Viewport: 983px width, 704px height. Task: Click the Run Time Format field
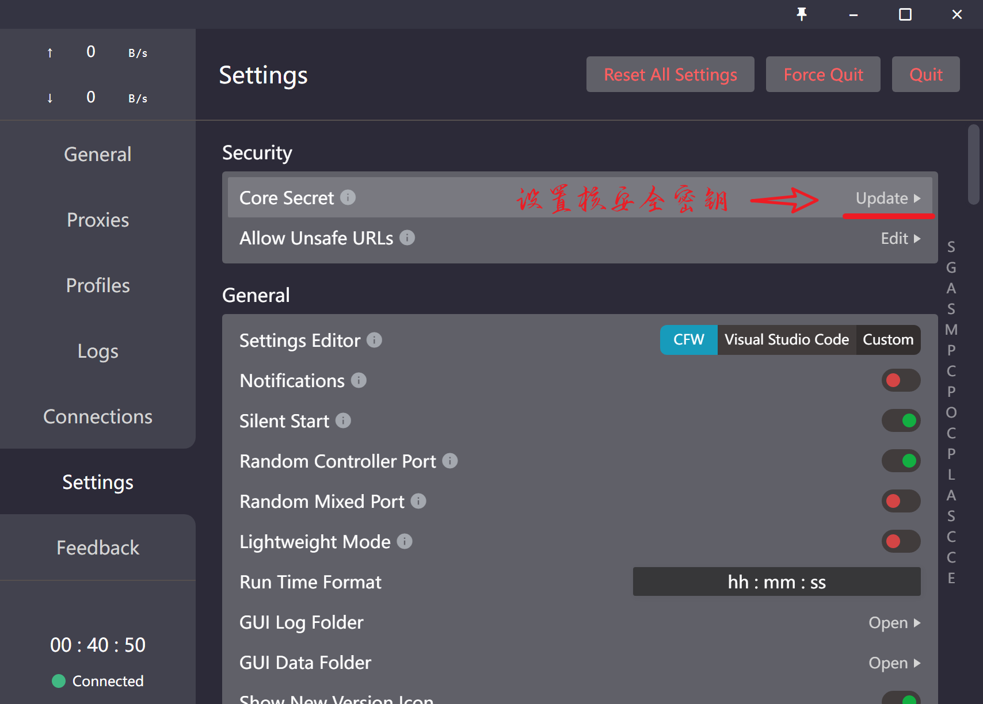coord(776,582)
